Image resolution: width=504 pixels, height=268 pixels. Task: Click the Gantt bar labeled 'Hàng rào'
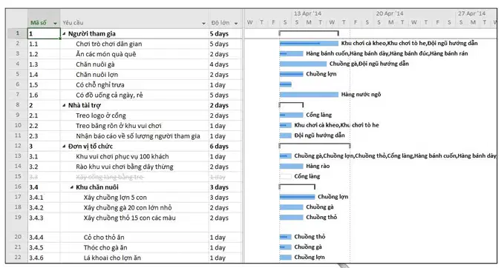click(x=291, y=166)
